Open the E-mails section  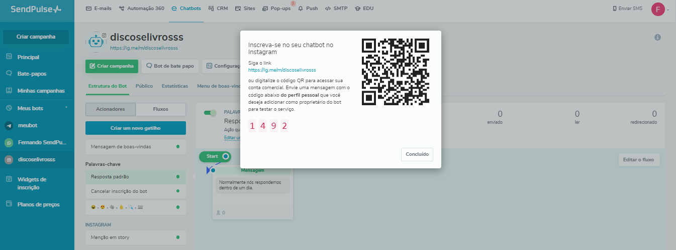coord(99,9)
